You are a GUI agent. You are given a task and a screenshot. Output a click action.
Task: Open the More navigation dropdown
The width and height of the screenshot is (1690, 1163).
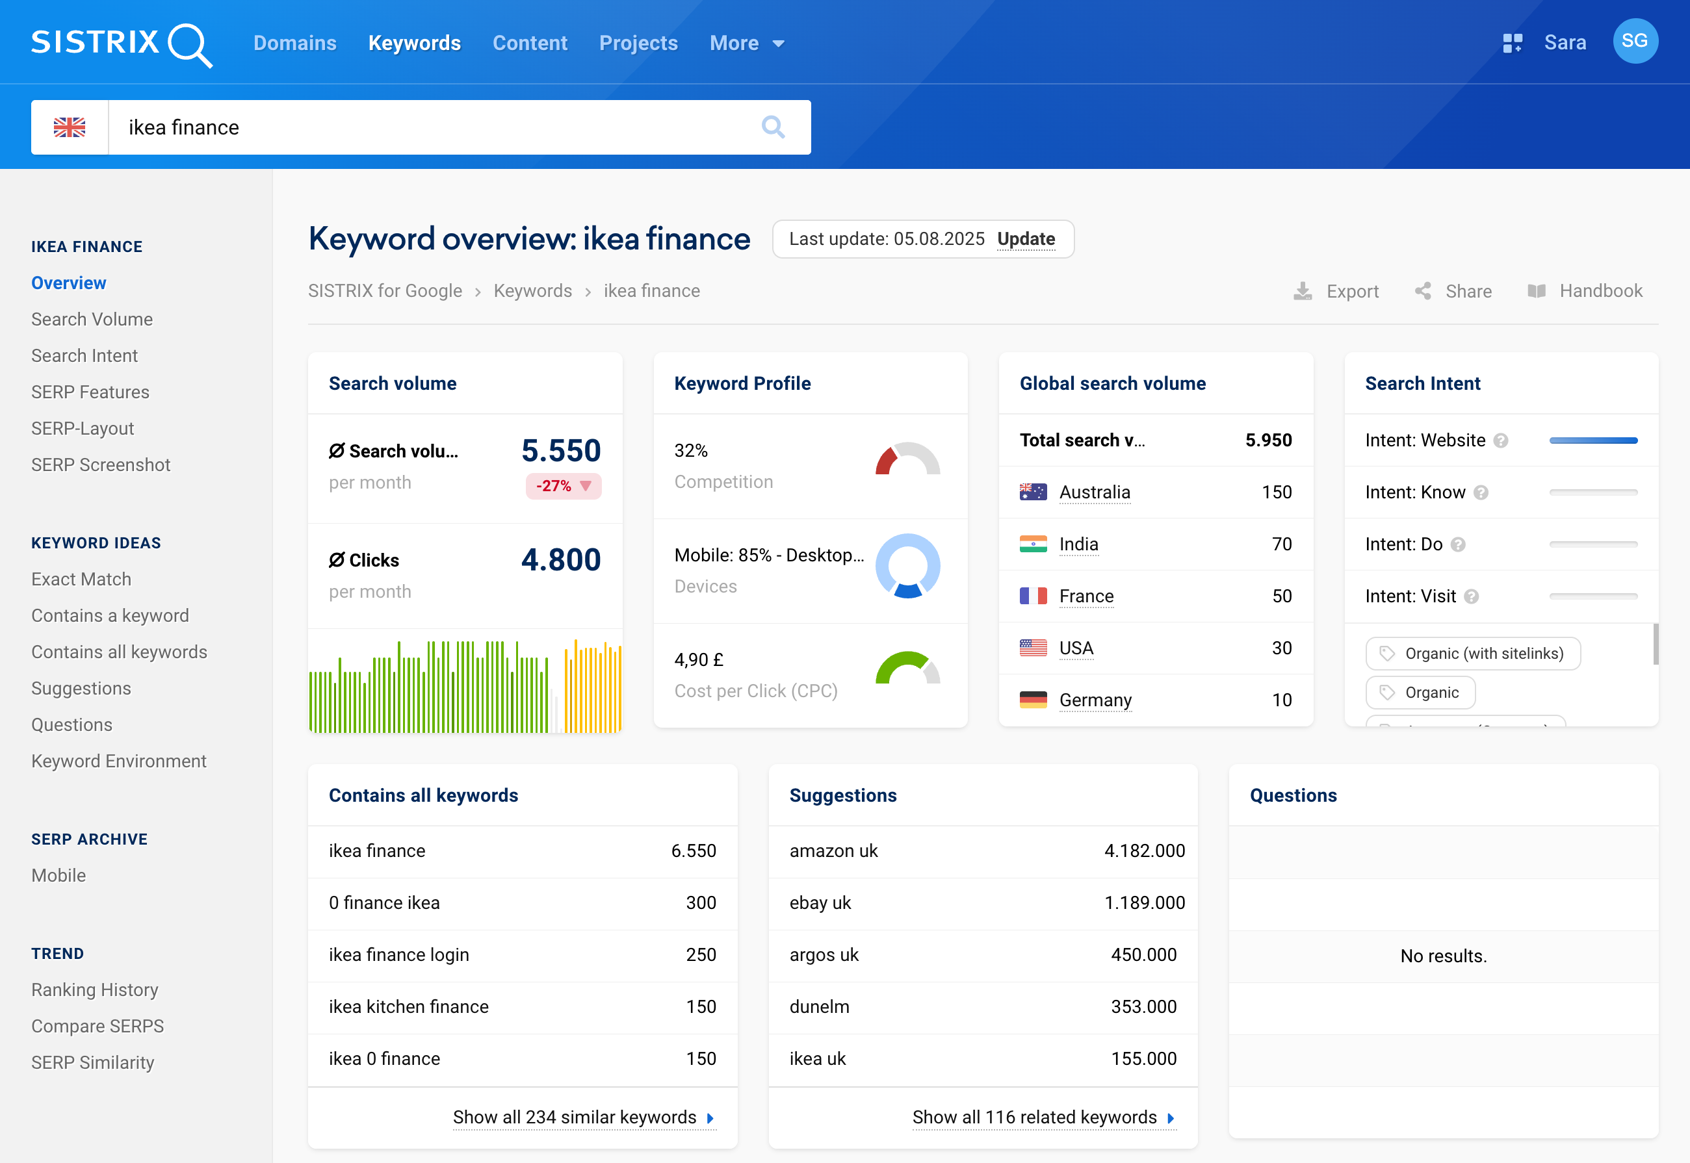coord(747,43)
